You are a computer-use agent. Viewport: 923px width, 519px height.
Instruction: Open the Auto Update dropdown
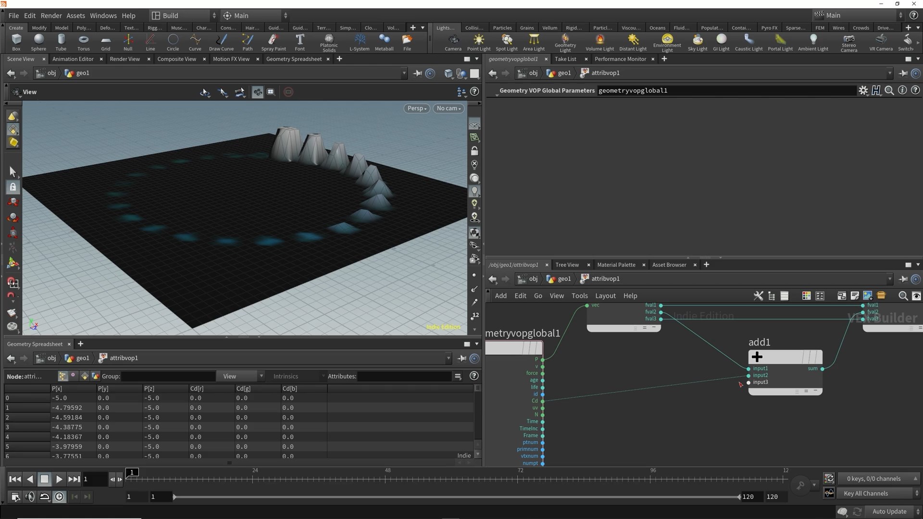click(x=893, y=512)
